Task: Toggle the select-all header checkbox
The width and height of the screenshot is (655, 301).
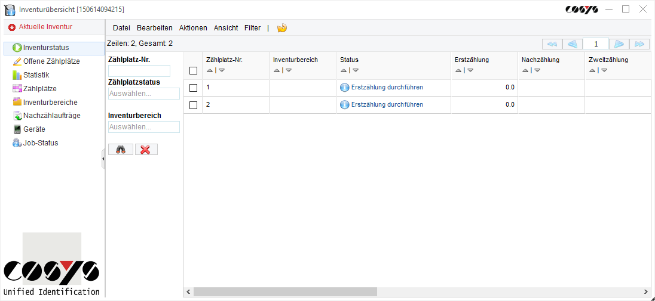Action: pyautogui.click(x=193, y=70)
